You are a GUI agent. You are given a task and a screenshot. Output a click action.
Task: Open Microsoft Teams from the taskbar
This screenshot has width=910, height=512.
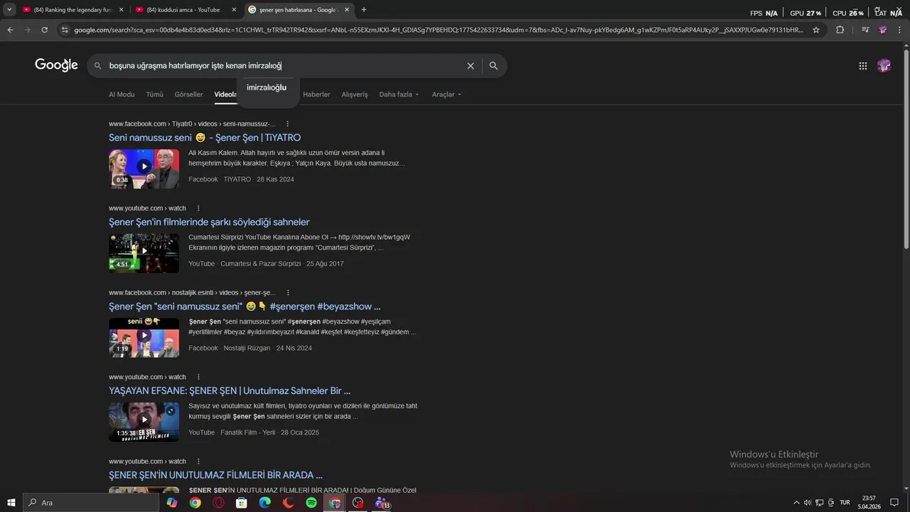coord(382,503)
